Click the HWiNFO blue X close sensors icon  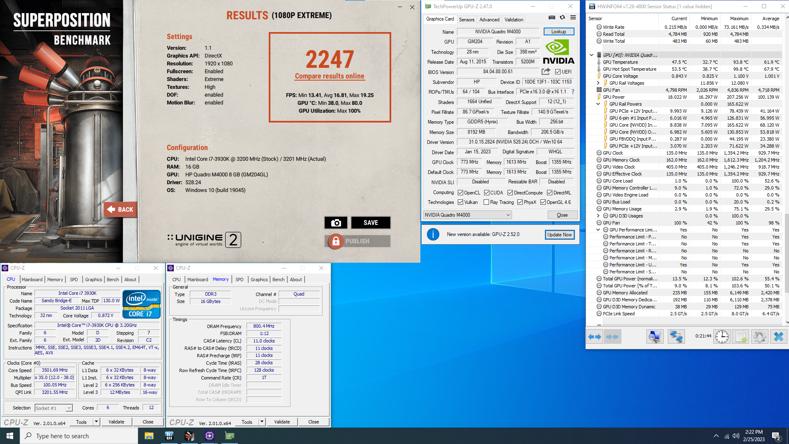(778, 337)
